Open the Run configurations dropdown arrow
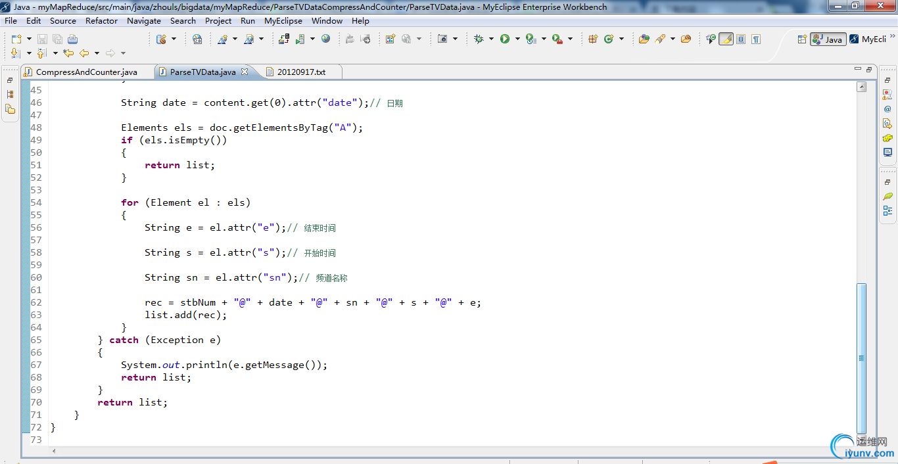The image size is (898, 464). tap(517, 39)
